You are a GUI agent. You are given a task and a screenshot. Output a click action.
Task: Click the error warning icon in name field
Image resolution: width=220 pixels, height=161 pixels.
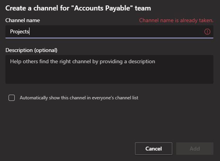point(207,31)
